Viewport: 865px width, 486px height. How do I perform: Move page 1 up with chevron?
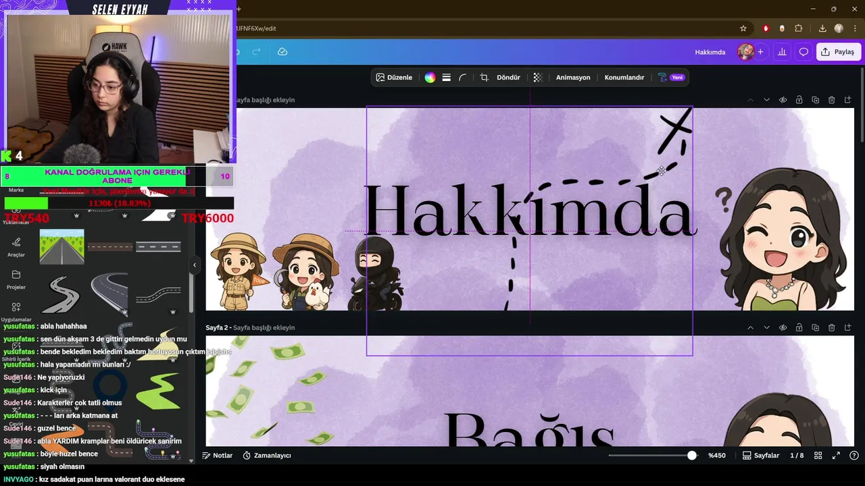coord(750,100)
